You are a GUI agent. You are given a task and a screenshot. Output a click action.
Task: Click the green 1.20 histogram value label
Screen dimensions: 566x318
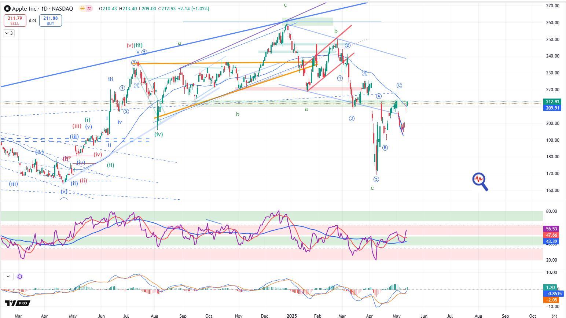pyautogui.click(x=550, y=288)
